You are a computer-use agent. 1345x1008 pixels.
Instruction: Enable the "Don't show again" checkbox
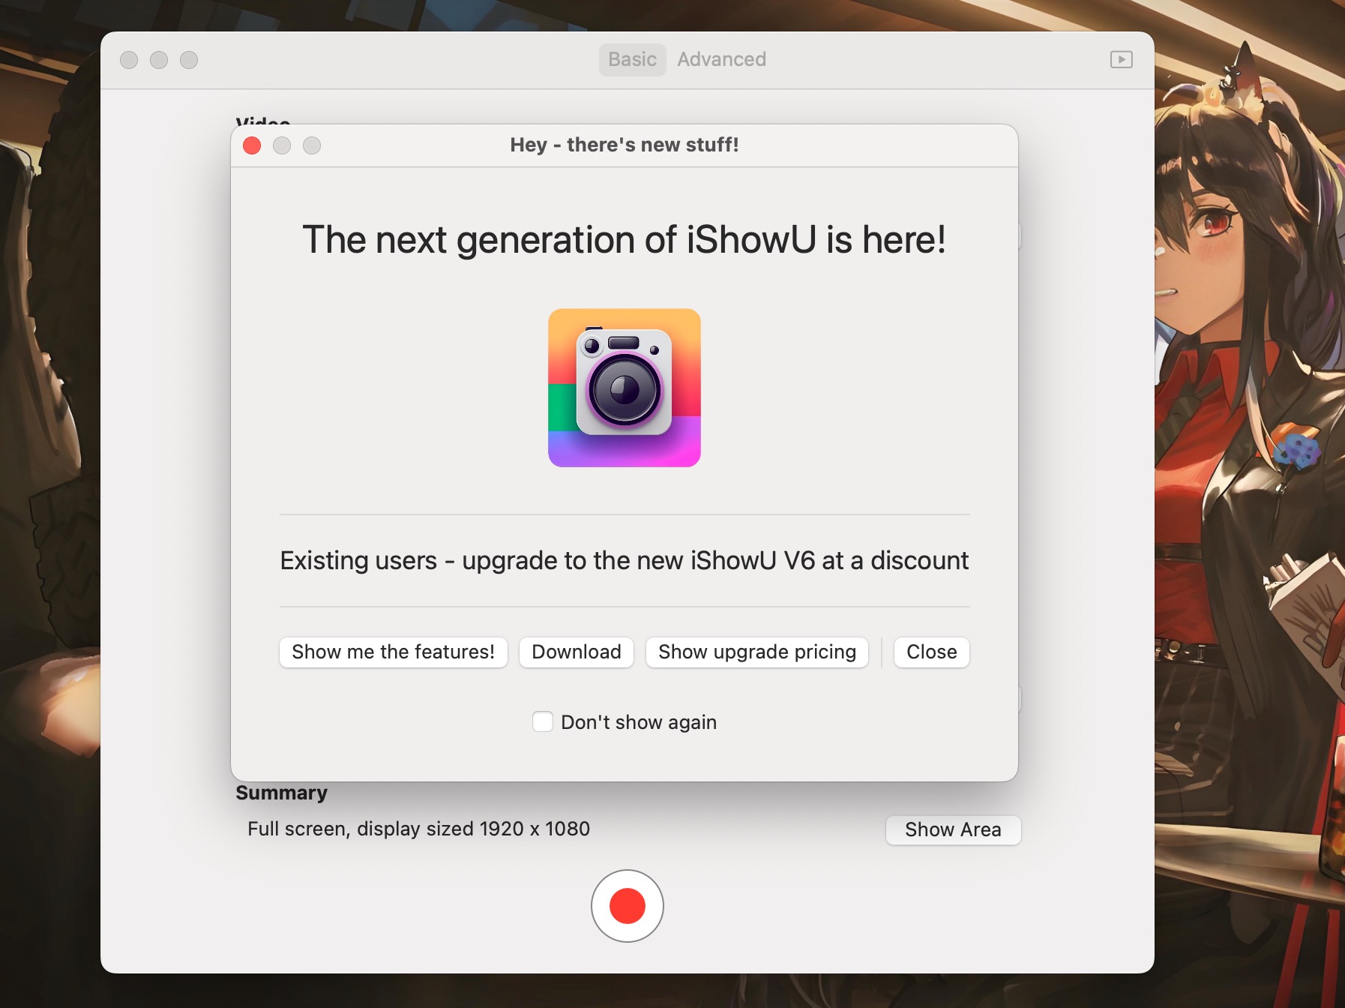click(543, 721)
